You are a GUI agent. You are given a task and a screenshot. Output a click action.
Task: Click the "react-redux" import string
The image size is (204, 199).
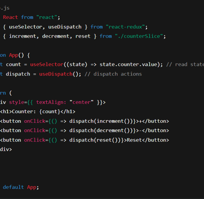click(x=125, y=27)
